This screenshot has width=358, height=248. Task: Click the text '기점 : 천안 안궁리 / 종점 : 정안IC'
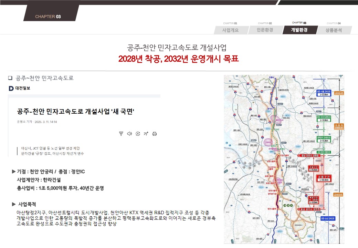[51, 172]
